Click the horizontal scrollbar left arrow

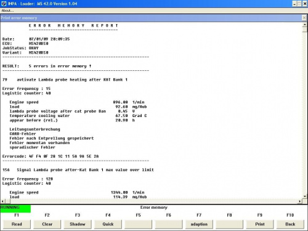pyautogui.click(x=2, y=201)
